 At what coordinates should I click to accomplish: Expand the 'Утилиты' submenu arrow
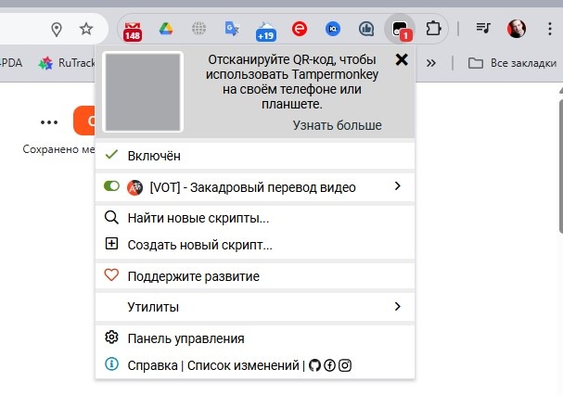click(x=397, y=306)
